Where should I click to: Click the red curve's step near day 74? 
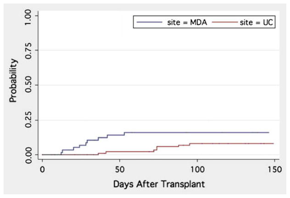[156, 148]
